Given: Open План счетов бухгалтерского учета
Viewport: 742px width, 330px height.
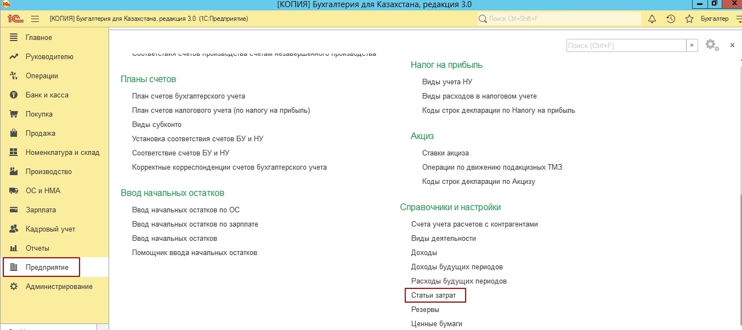Looking at the screenshot, I should 188,96.
